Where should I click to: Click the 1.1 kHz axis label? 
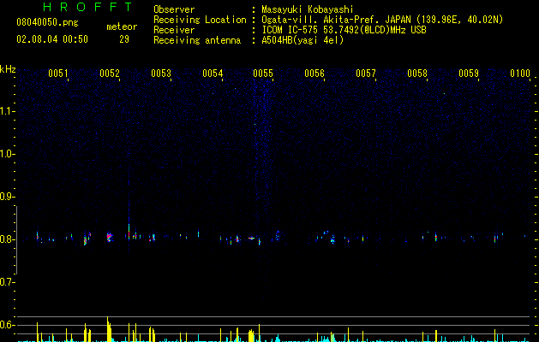(x=7, y=111)
